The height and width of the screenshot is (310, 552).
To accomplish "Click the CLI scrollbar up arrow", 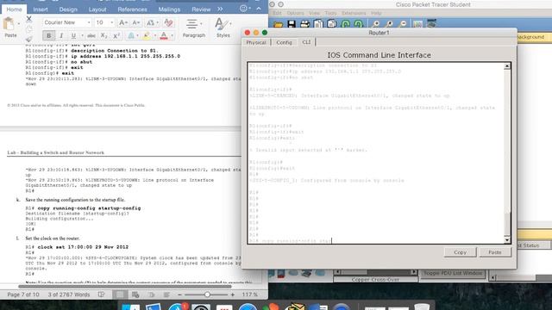I will (507, 66).
